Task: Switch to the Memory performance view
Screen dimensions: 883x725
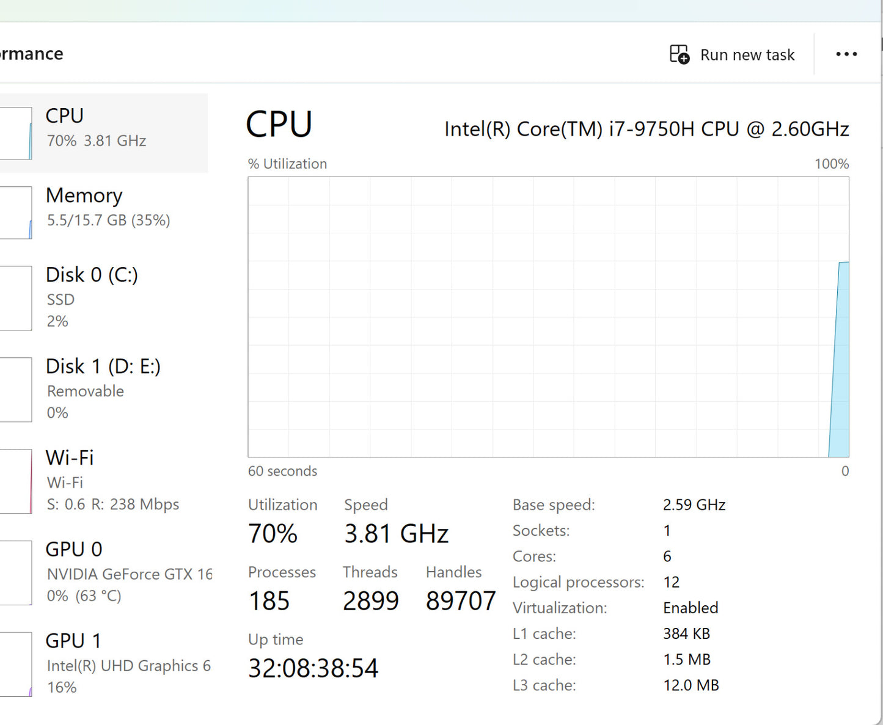Action: [108, 208]
